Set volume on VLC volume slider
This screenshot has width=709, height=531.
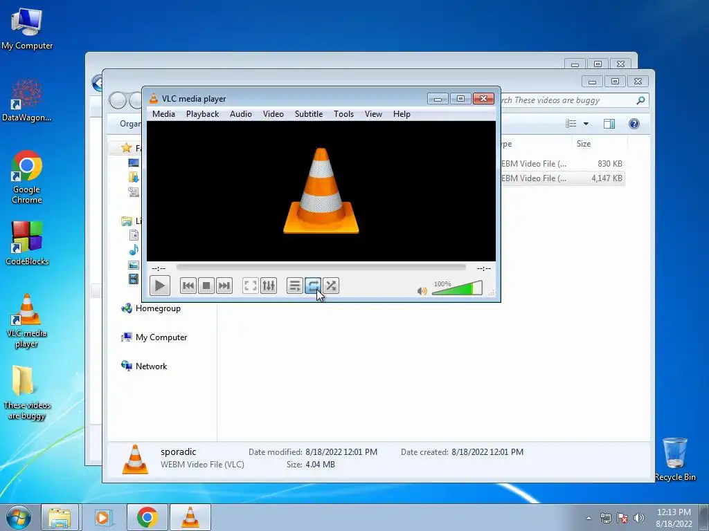click(x=457, y=288)
